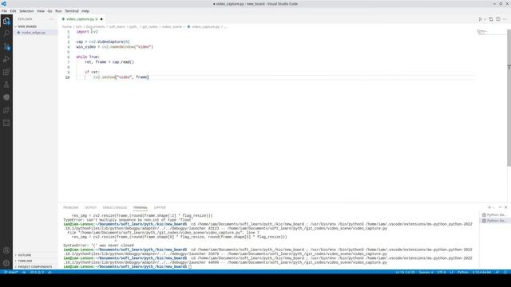Open the Edit menu
This screenshot has height=287, width=511.
pyautogui.click(x=13, y=10)
